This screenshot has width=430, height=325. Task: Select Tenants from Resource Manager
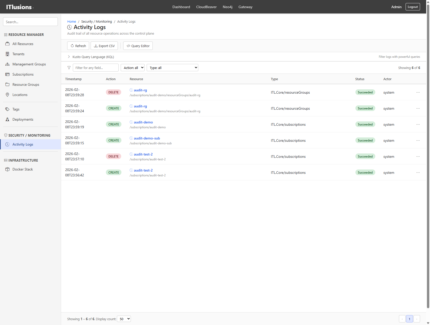point(18,54)
